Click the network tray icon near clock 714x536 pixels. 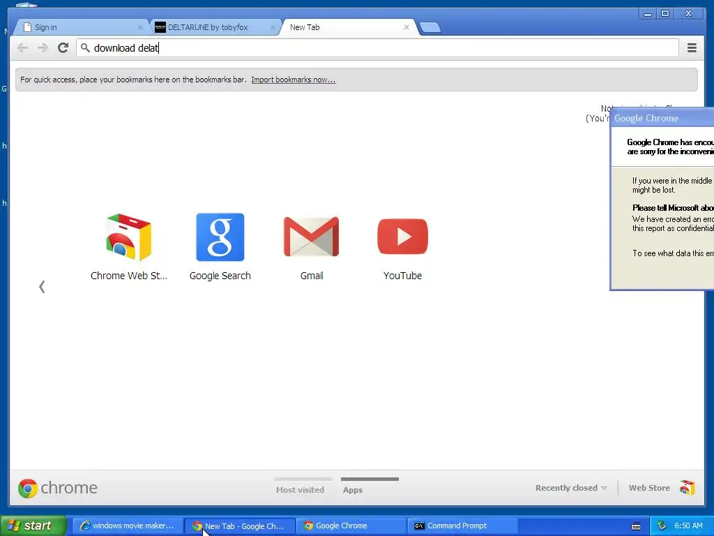pos(662,526)
